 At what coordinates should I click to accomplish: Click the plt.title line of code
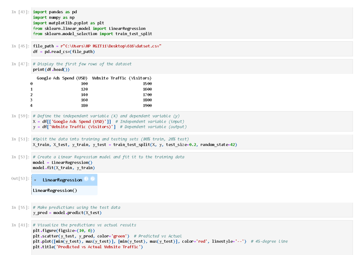88,247
